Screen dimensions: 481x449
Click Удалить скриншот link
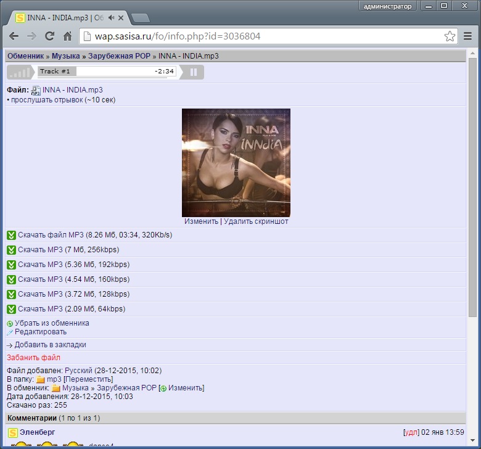[x=256, y=221]
